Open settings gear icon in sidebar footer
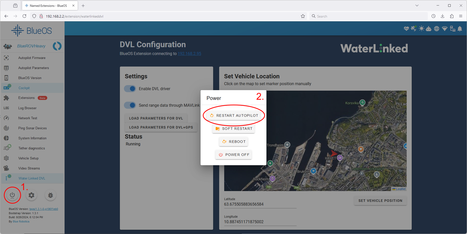Screen dimensions: 467x234 pos(31,195)
